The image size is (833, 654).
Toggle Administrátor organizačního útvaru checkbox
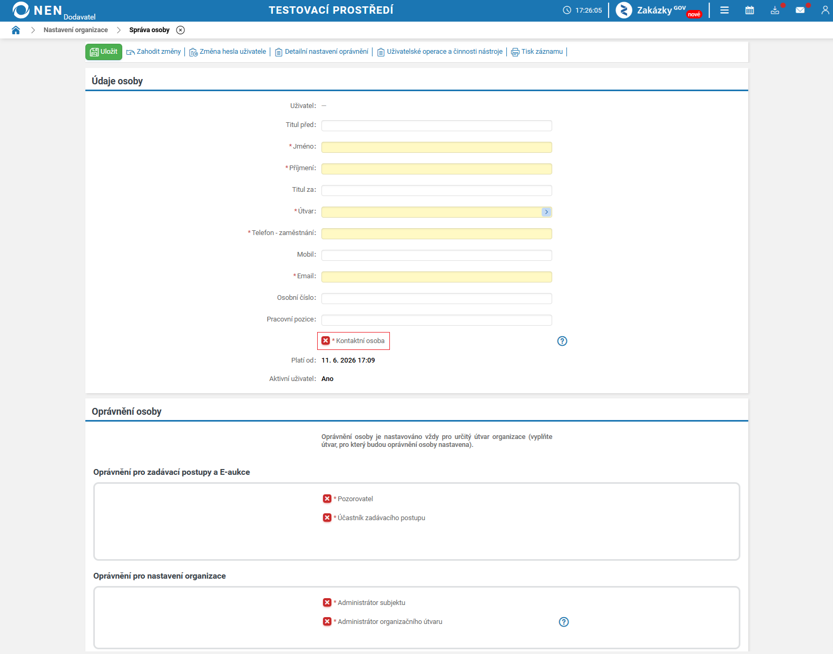[x=327, y=621]
